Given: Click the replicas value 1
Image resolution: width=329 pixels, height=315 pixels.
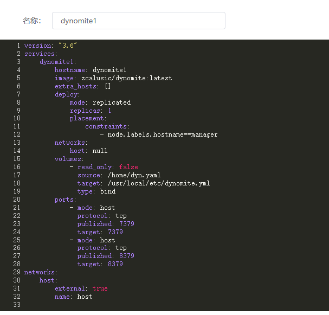Looking at the screenshot, I should 109,111.
